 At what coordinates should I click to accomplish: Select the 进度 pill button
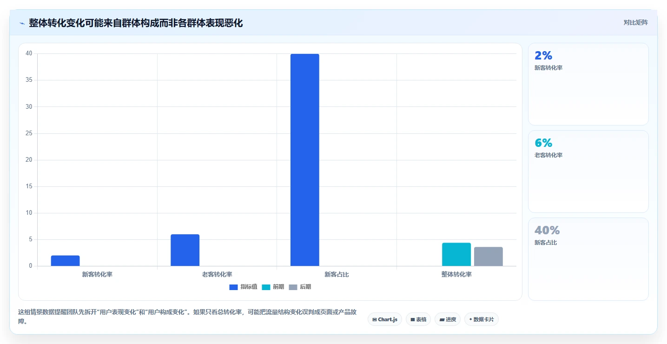point(448,319)
